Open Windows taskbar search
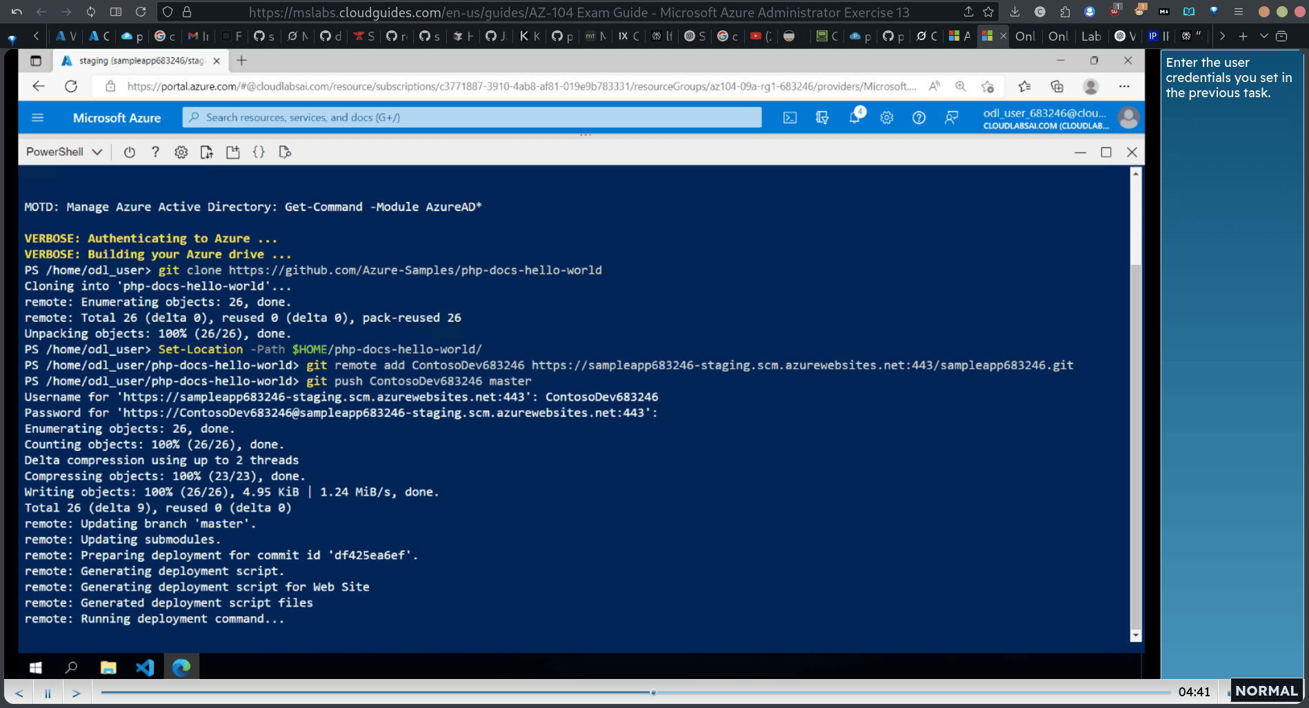Screen dimensions: 1309x708 coord(71,667)
